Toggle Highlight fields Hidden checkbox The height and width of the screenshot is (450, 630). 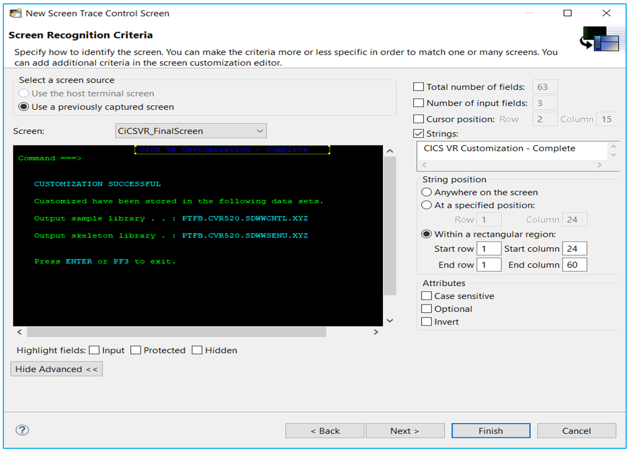pos(197,350)
